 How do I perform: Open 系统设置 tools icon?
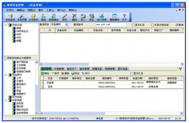point(22,17)
